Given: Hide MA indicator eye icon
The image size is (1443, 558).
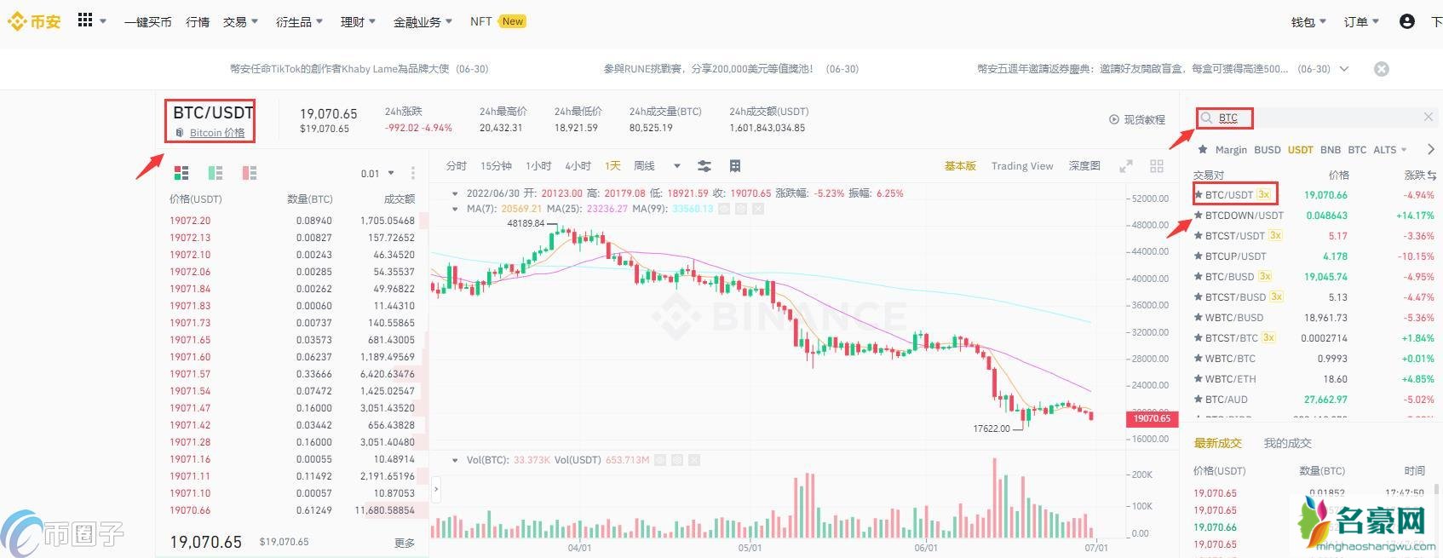Looking at the screenshot, I should click(x=723, y=208).
